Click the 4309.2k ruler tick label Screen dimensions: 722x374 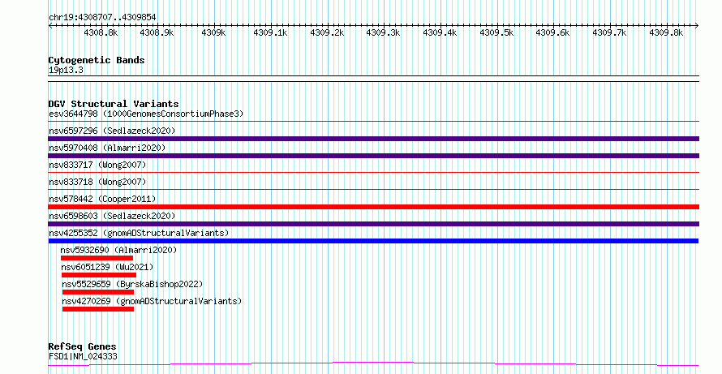327,33
